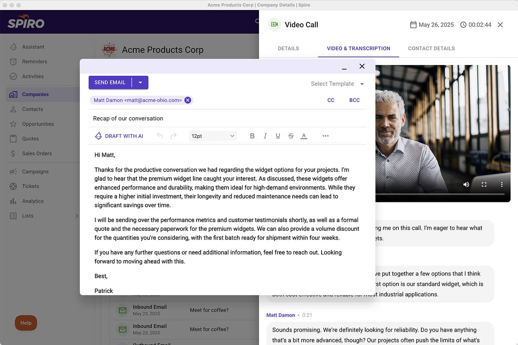This screenshot has height=345, width=518.
Task: Mute the video volume
Action: click(466, 185)
